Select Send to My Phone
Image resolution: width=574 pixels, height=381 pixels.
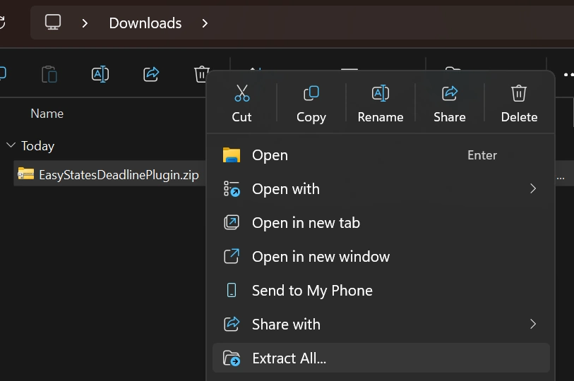coord(312,291)
